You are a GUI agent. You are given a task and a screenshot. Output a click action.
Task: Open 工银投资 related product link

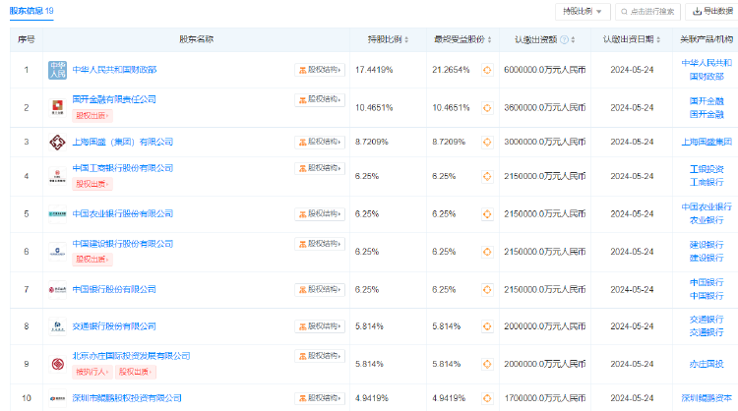(x=707, y=169)
